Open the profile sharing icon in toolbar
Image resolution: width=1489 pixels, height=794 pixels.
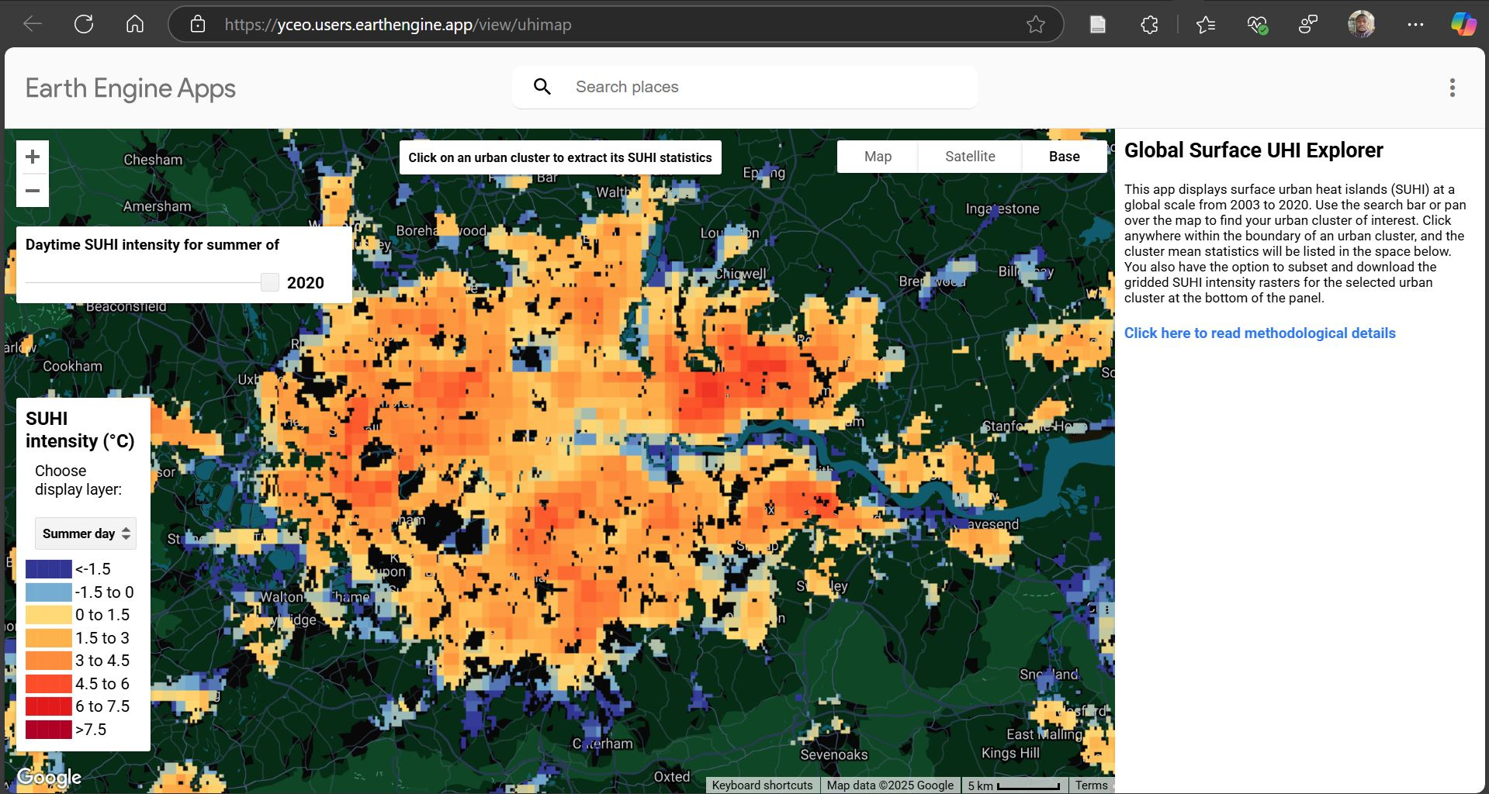pyautogui.click(x=1308, y=25)
